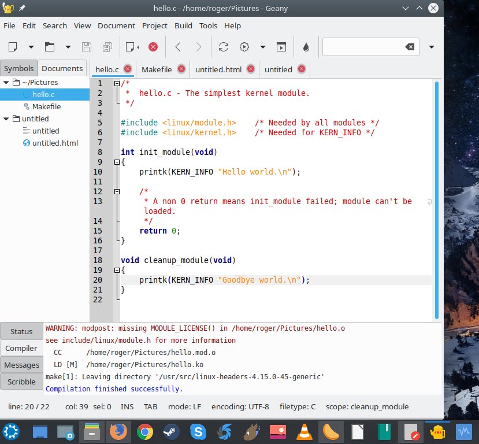Image resolution: width=479 pixels, height=444 pixels.
Task: Collapse the init_module block fold marker
Action: pos(117,162)
